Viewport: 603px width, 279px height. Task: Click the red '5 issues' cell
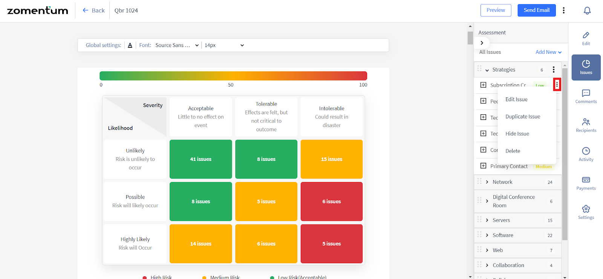pyautogui.click(x=332, y=244)
